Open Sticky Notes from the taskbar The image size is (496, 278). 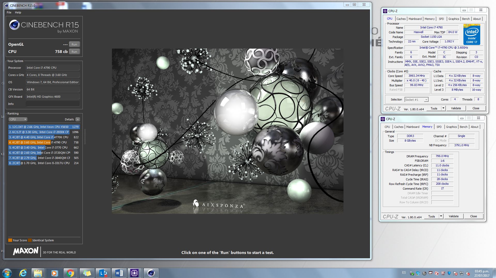pos(87,273)
